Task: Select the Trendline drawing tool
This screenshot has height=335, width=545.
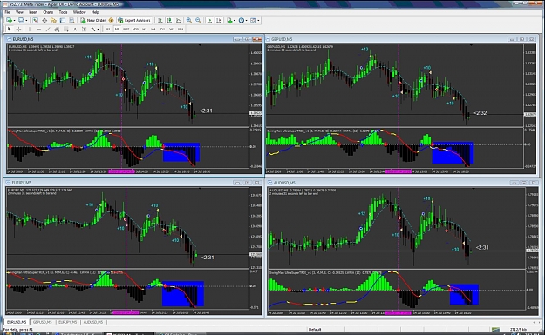Action: (48, 29)
